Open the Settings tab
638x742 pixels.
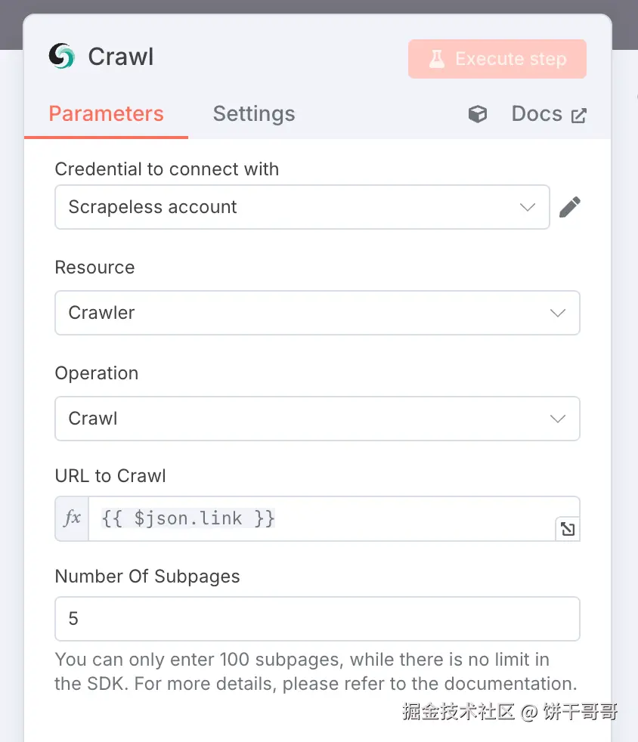pyautogui.click(x=254, y=114)
